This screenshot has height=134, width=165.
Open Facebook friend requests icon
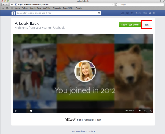(x=123, y=13)
